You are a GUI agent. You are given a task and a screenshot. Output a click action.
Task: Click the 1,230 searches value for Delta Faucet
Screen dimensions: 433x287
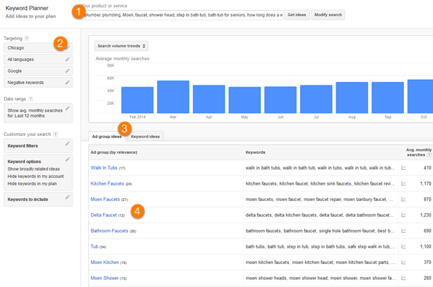point(426,215)
